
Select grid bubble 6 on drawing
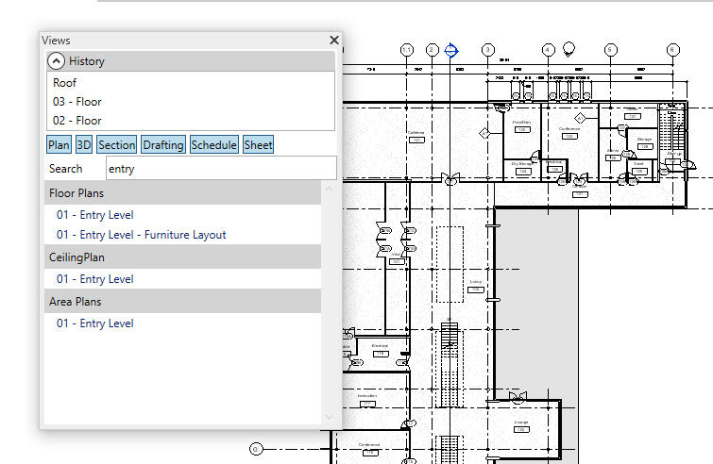coord(673,49)
